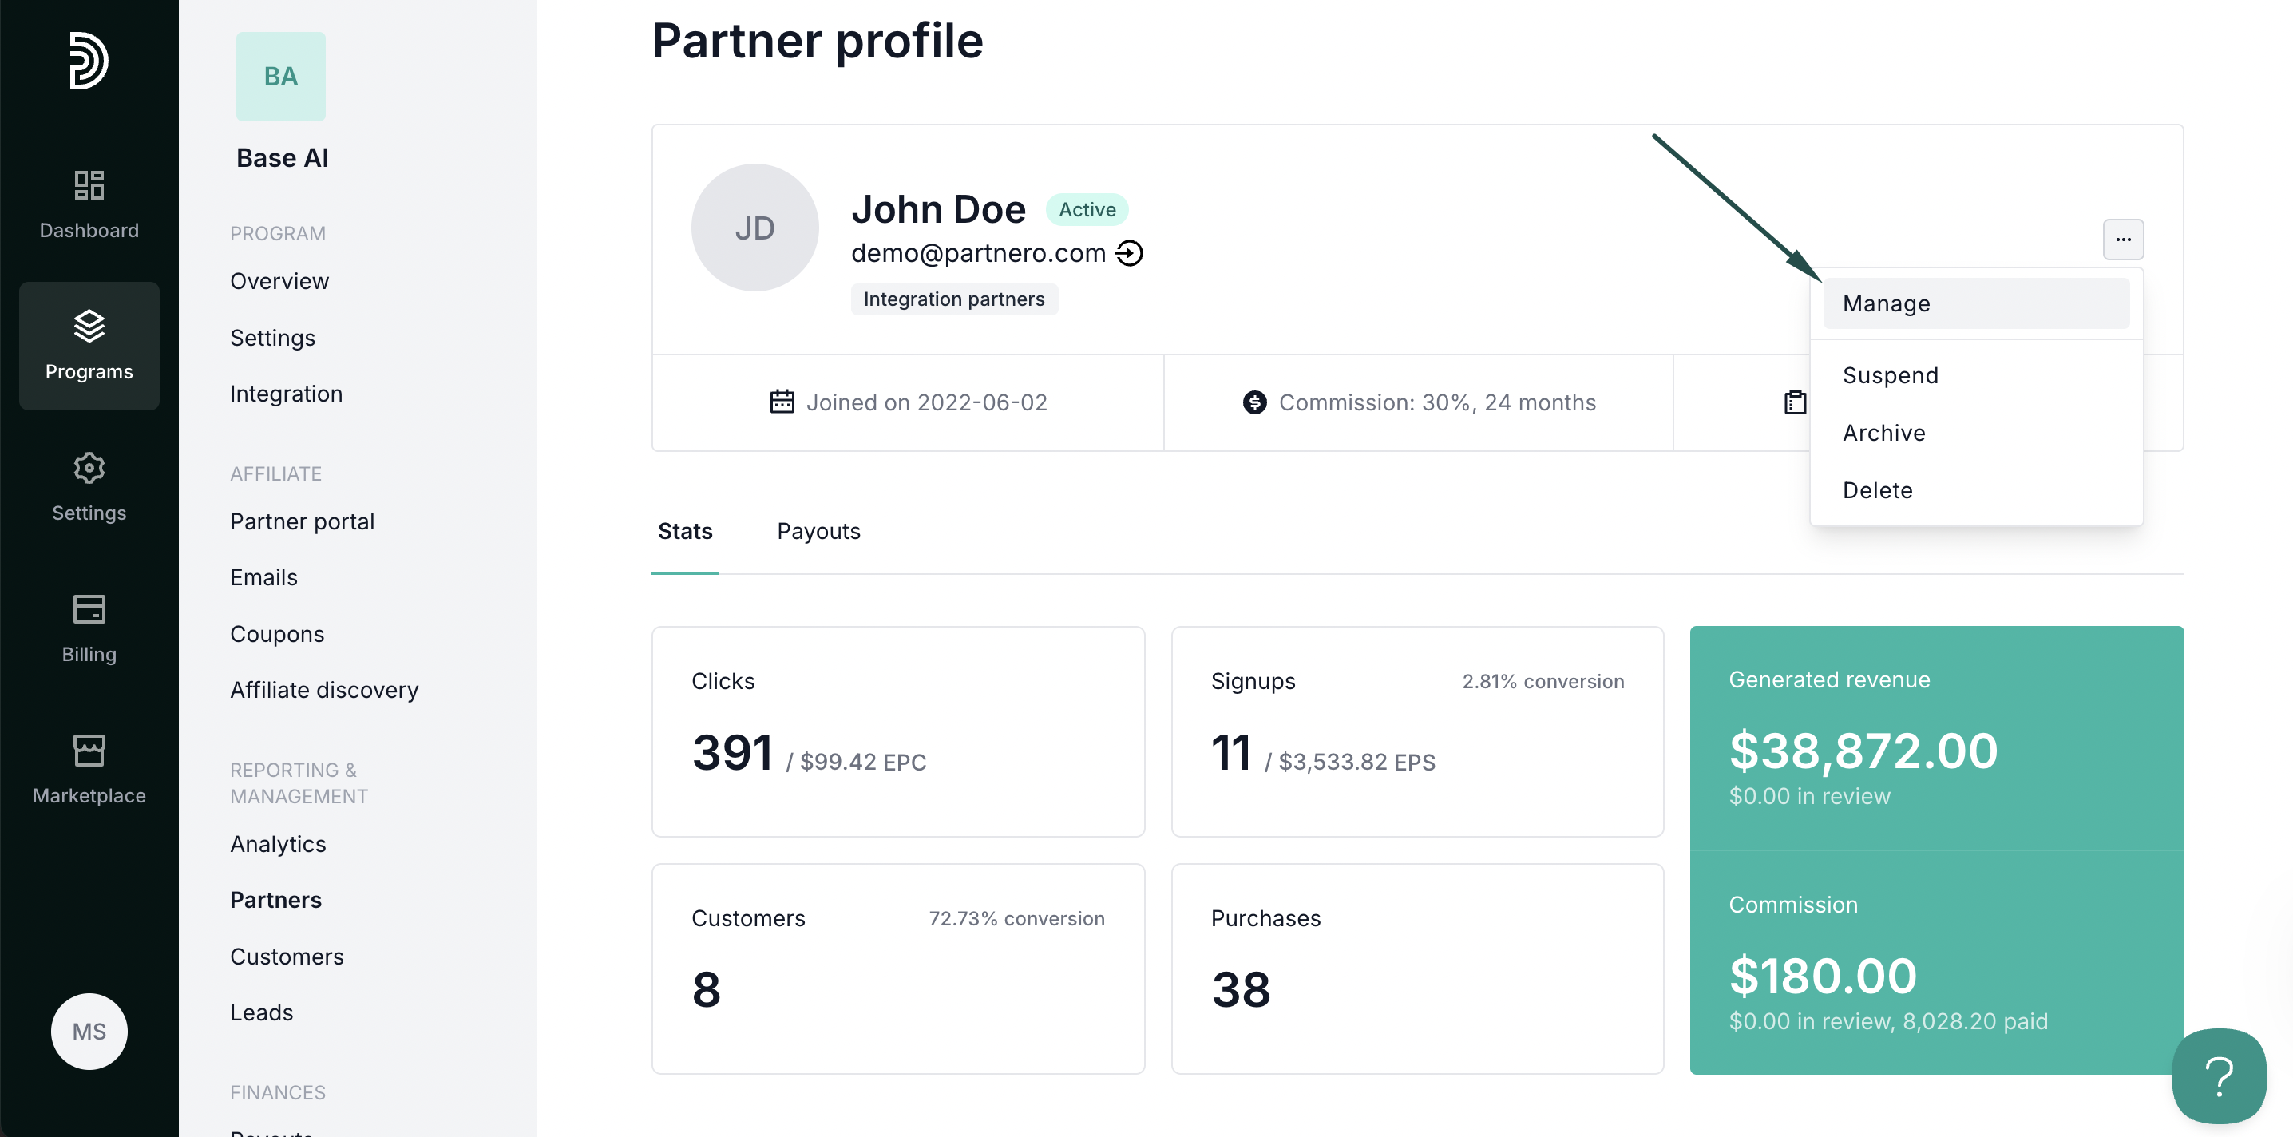This screenshot has height=1137, width=2293.
Task: Select the Programs layers icon
Action: point(89,327)
